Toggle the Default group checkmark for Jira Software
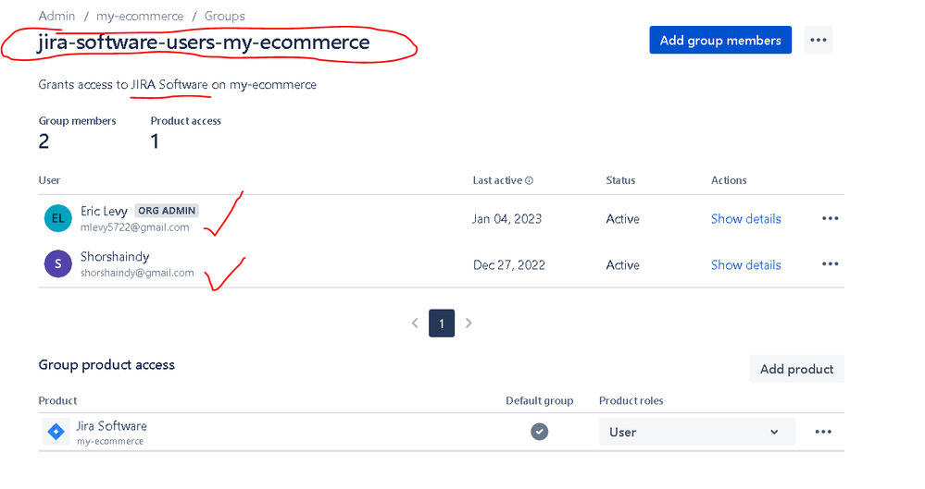Image resolution: width=925 pixels, height=489 pixels. coord(539,432)
